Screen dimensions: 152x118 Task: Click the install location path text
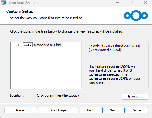pyautogui.click(x=58, y=95)
